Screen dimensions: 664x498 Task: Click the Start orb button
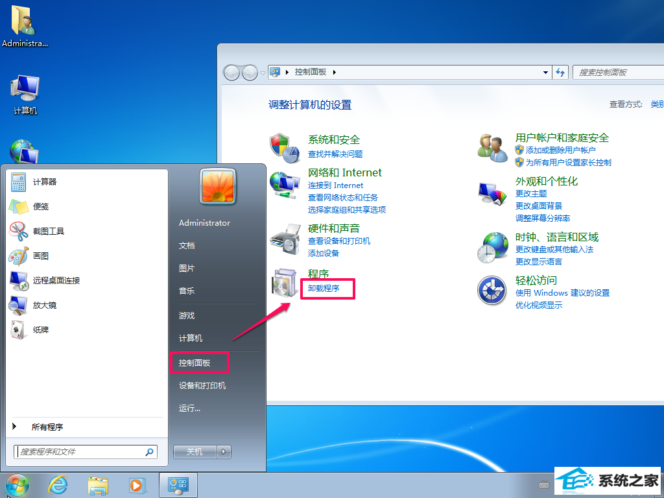18,485
